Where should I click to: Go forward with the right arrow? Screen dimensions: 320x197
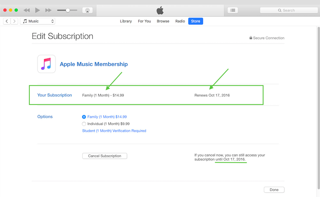(14, 21)
